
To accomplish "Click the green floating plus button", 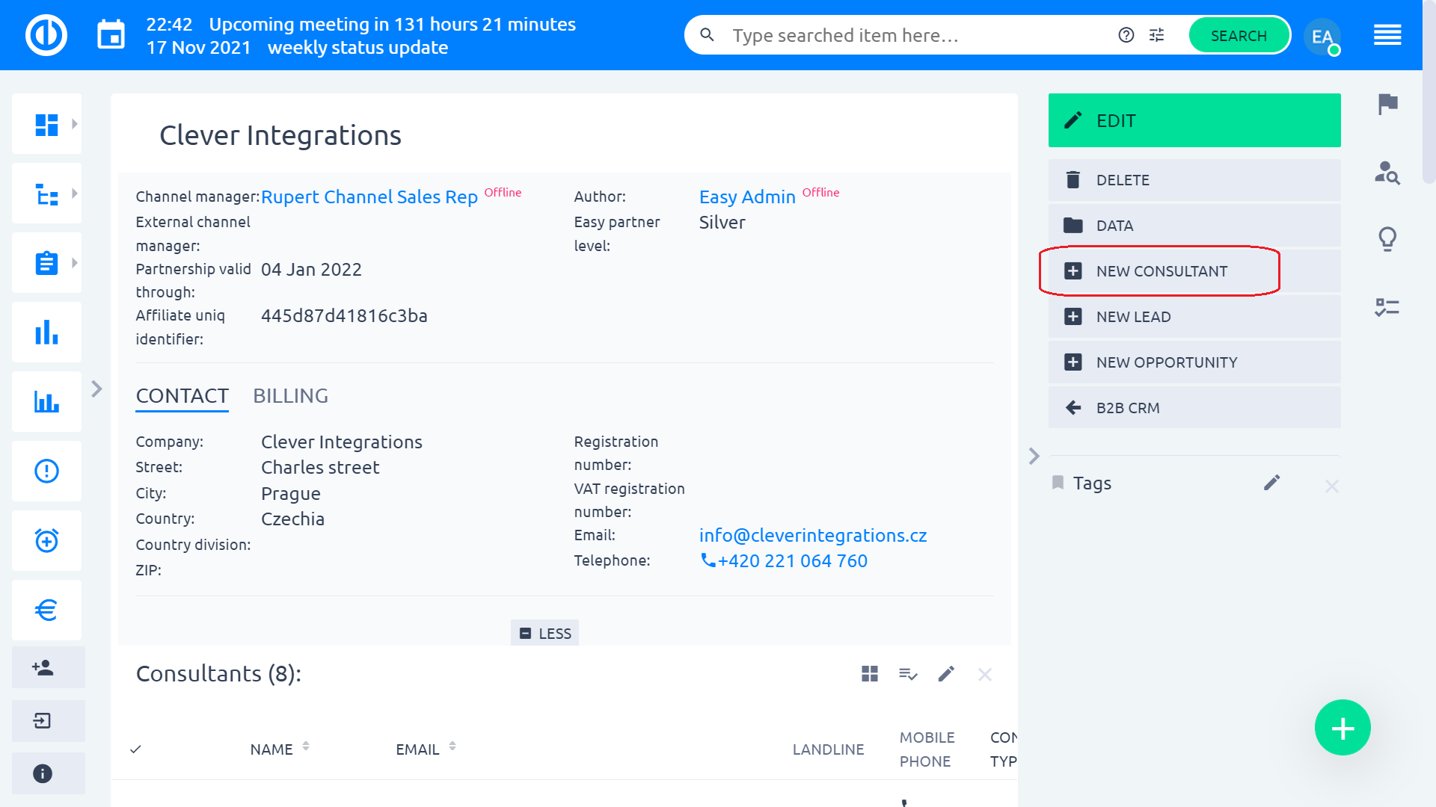I will click(x=1343, y=727).
